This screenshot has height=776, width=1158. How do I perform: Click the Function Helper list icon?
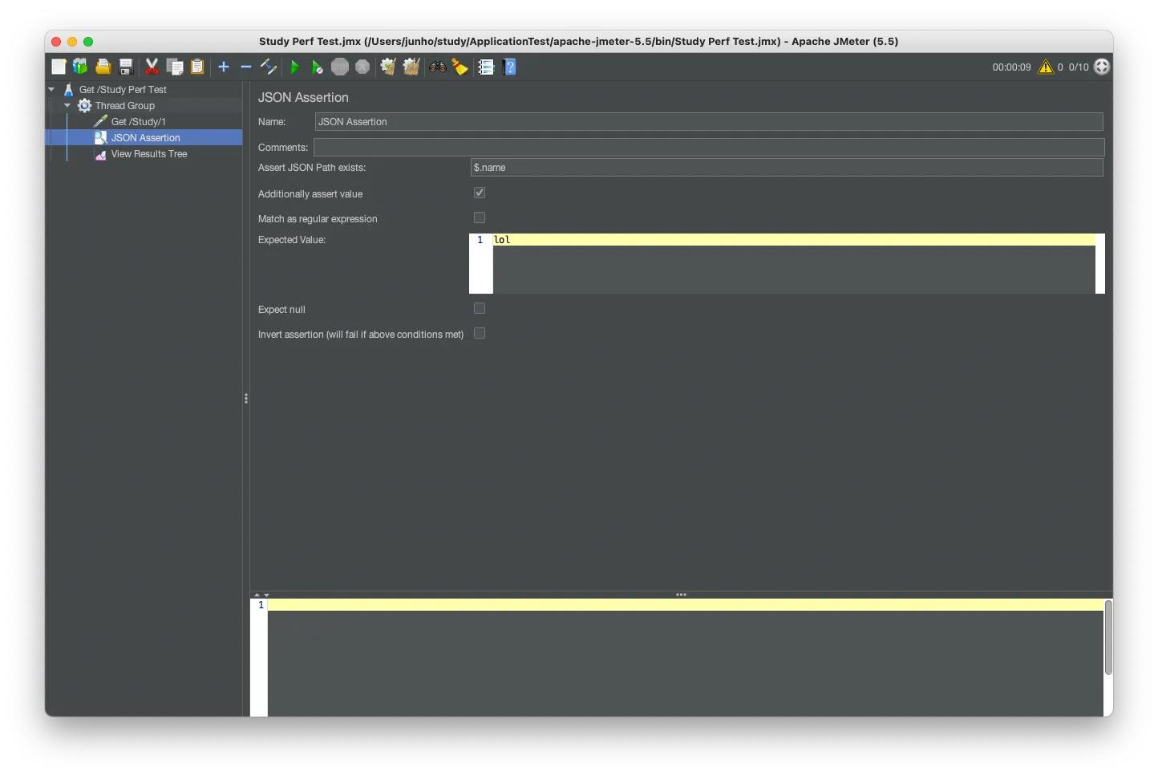(x=486, y=67)
